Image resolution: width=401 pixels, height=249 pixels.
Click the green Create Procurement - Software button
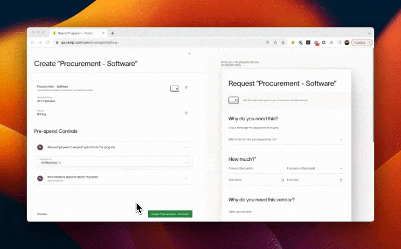point(170,214)
